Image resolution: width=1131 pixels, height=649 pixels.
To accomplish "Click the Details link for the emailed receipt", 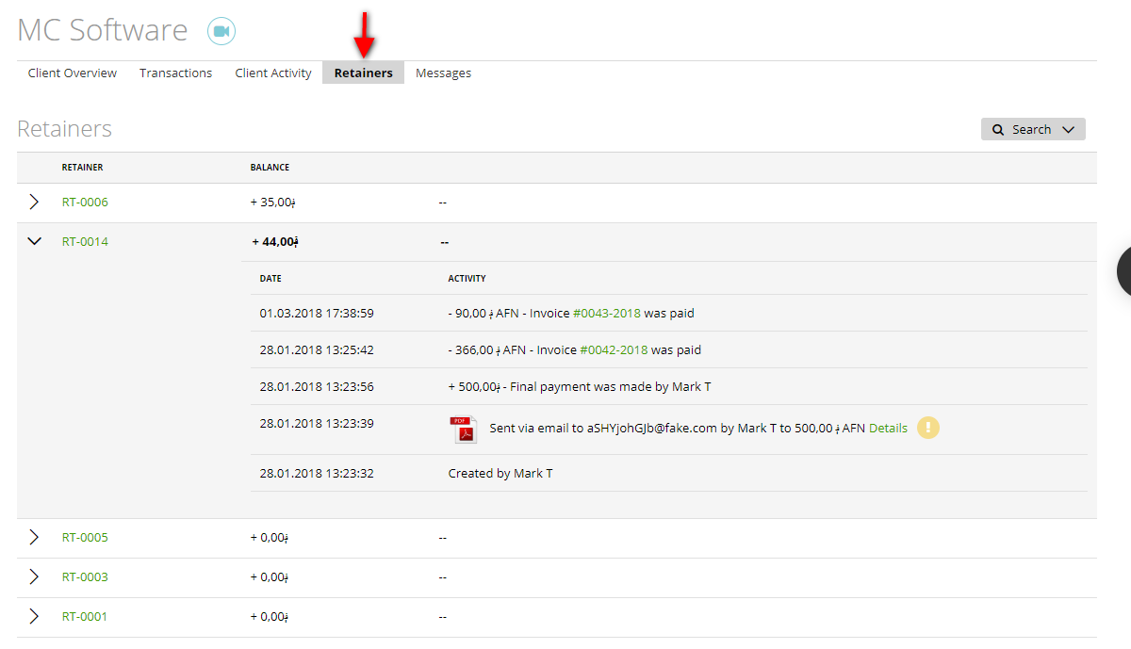I will [x=888, y=428].
